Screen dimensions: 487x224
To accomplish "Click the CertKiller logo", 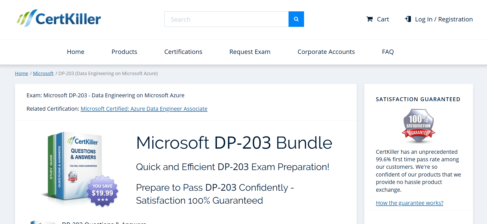I will pos(59,18).
